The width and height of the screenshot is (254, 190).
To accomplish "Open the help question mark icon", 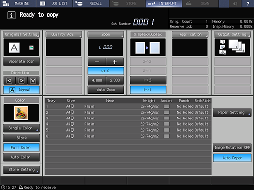I will [248, 3].
